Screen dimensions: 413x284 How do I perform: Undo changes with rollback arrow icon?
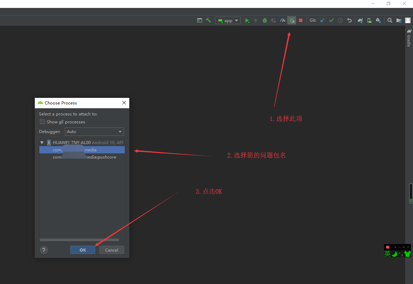click(x=349, y=20)
